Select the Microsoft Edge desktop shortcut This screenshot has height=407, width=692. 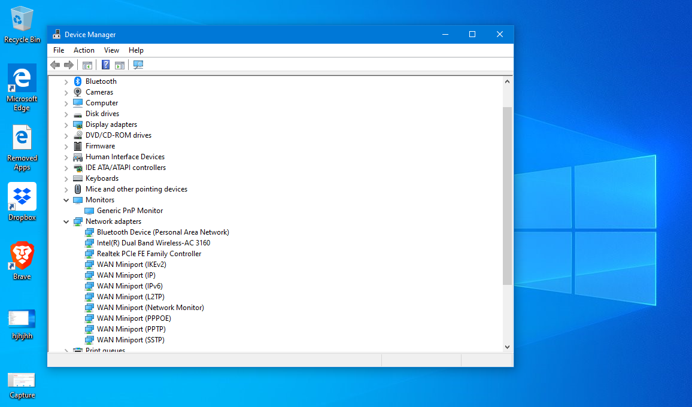[22, 87]
